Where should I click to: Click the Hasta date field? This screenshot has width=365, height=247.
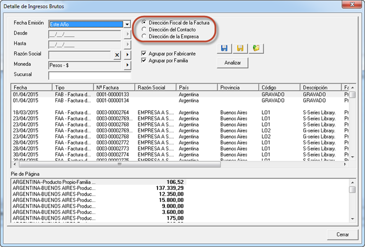pyautogui.click(x=85, y=44)
